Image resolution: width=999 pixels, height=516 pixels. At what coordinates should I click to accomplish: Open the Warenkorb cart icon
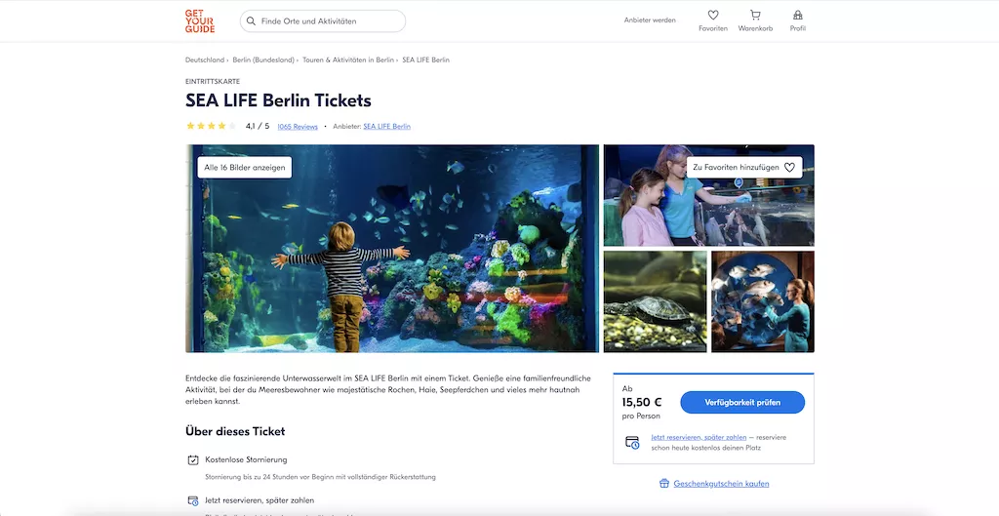755,16
